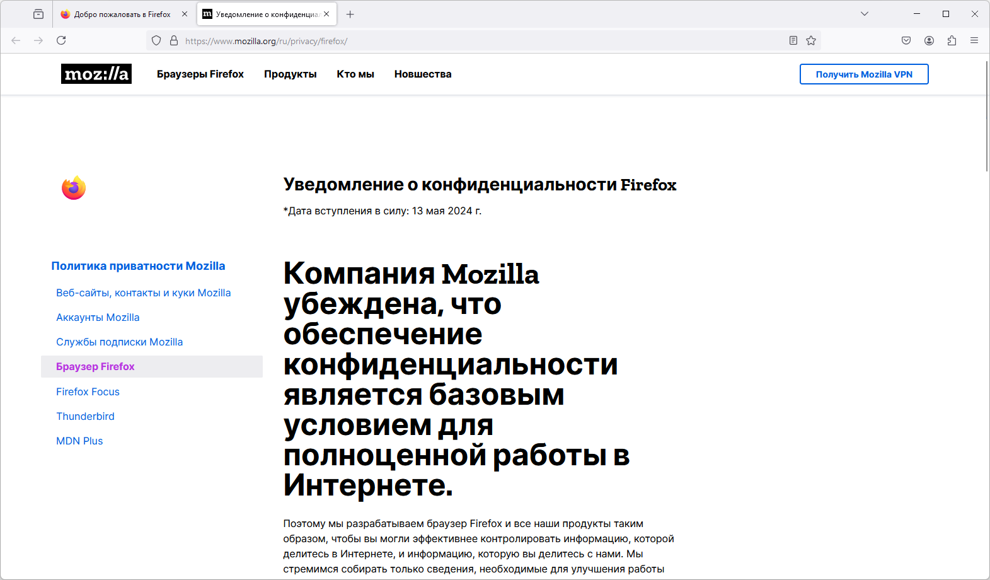Open 'Веб-сайты, контакты и куки Mozilla'
Viewport: 990px width, 580px height.
[144, 293]
